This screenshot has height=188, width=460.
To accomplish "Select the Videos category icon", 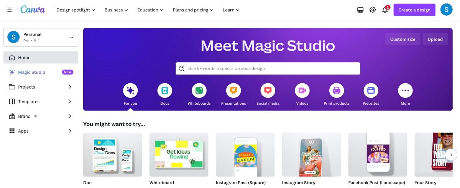I will (302, 91).
